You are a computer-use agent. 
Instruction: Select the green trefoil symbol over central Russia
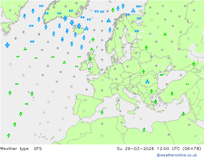(x=165, y=35)
